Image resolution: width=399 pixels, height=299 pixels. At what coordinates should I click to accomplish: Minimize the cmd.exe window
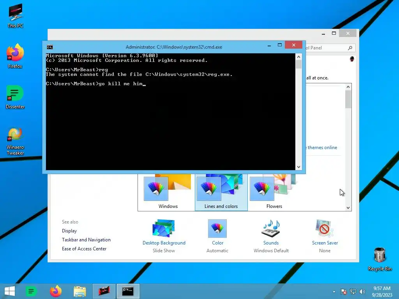tap(269, 45)
